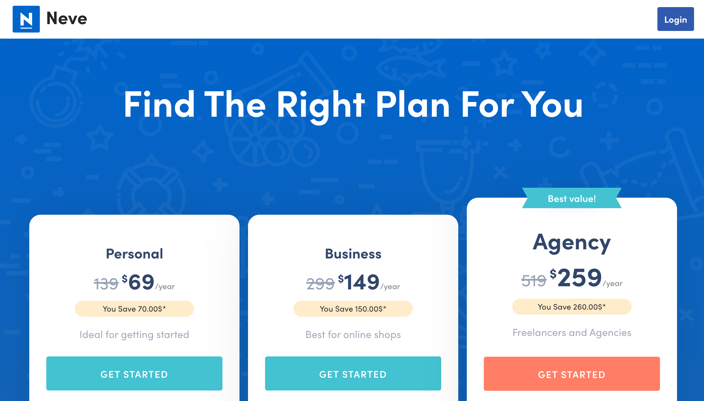Open the Neve site title link
The height and width of the screenshot is (401, 704).
pos(66,18)
